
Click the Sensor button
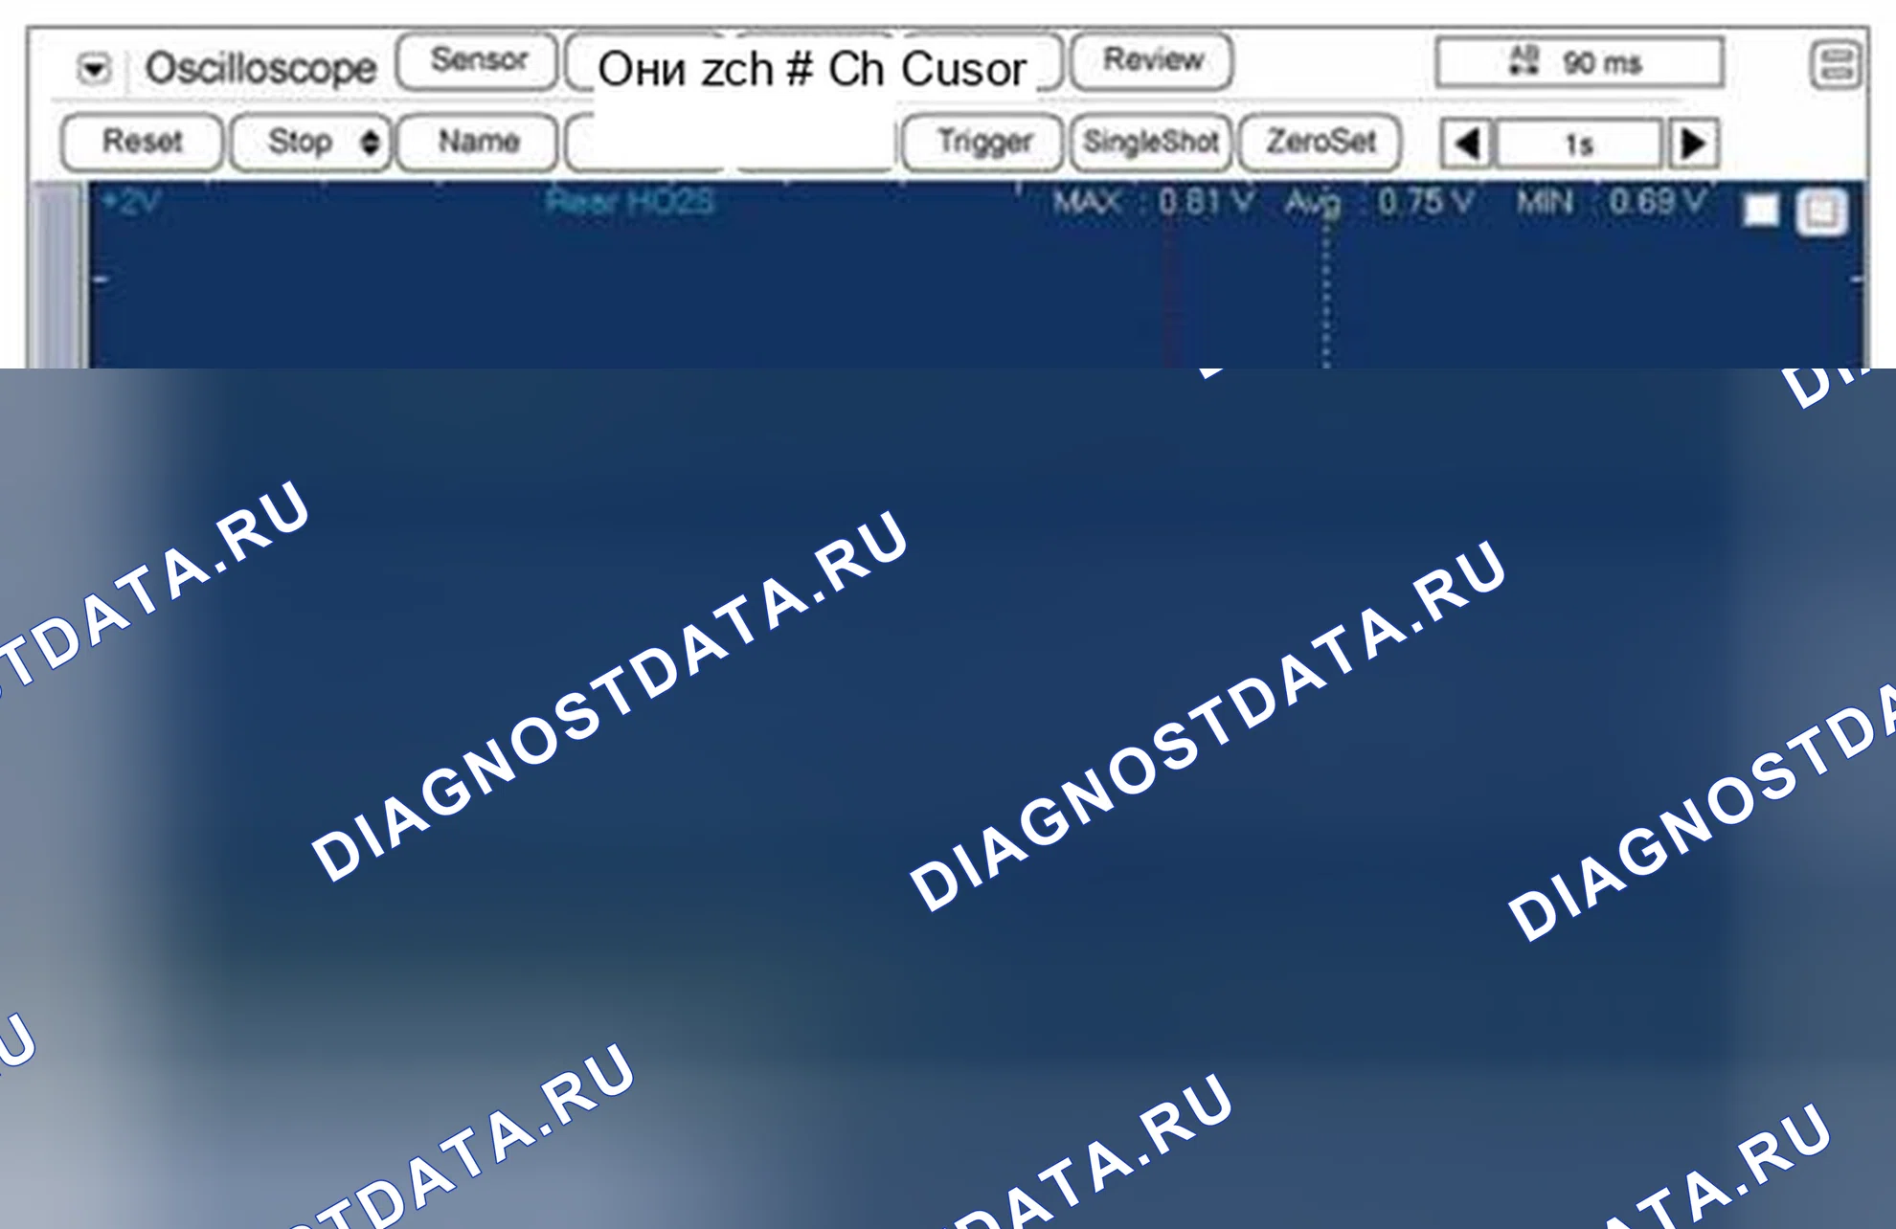(478, 60)
